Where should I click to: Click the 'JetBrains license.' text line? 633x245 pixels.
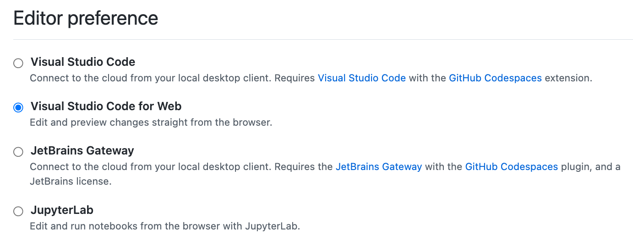pos(71,181)
